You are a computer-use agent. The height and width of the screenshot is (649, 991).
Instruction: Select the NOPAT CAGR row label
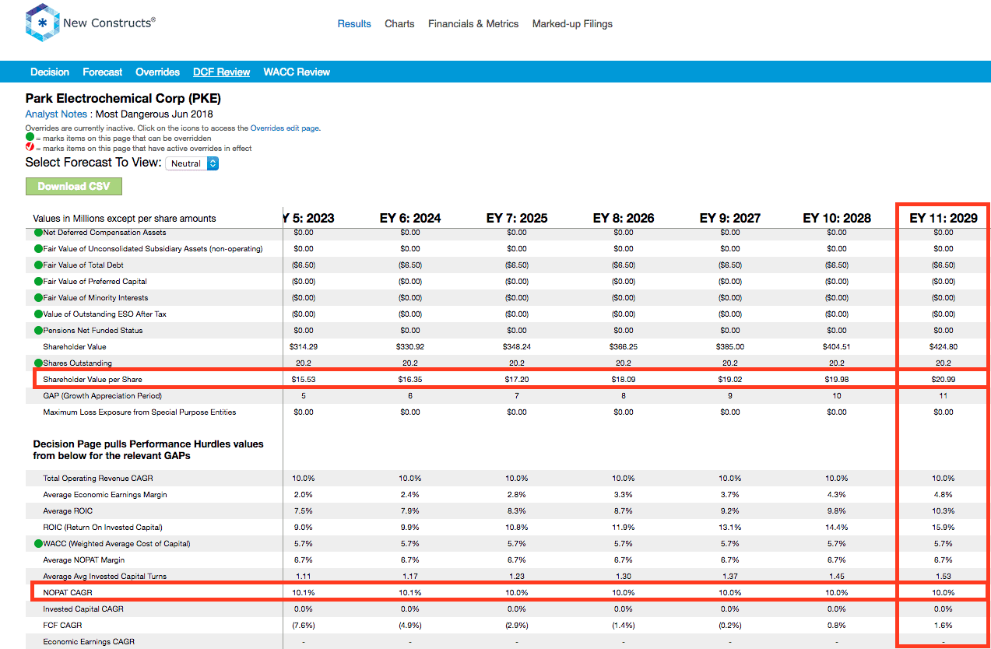click(x=68, y=592)
